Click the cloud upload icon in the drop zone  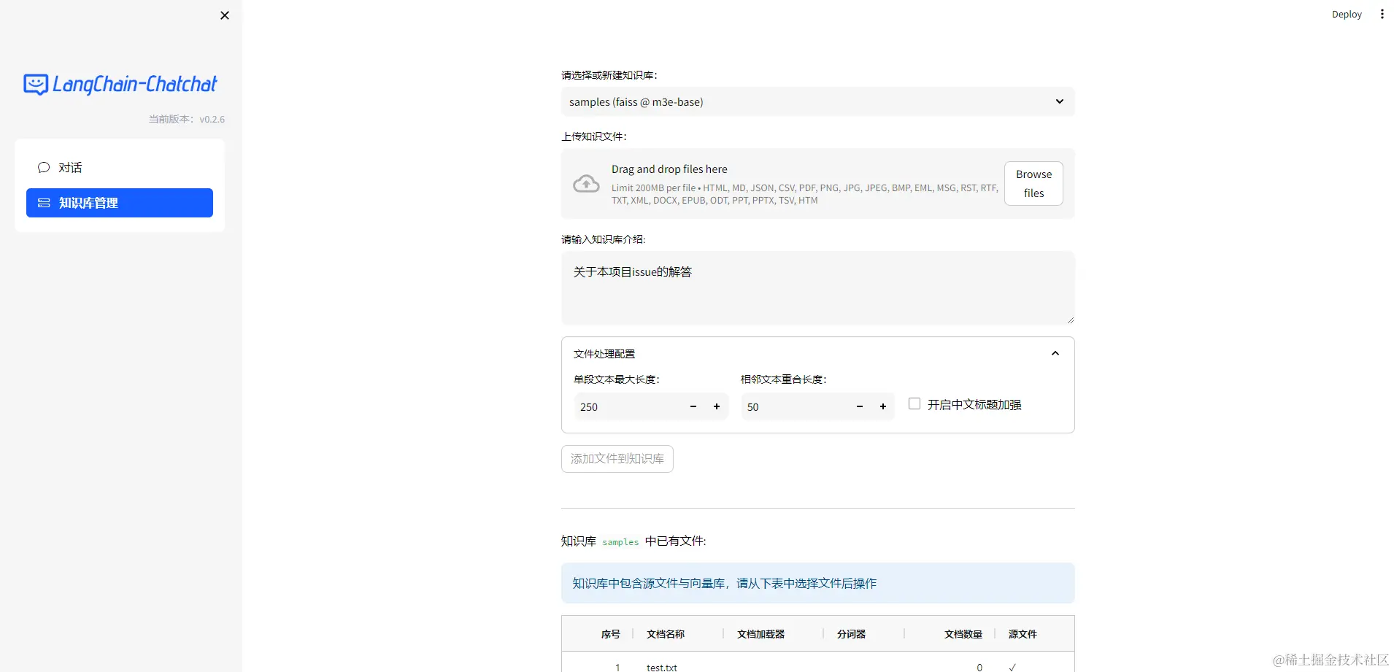coord(585,183)
